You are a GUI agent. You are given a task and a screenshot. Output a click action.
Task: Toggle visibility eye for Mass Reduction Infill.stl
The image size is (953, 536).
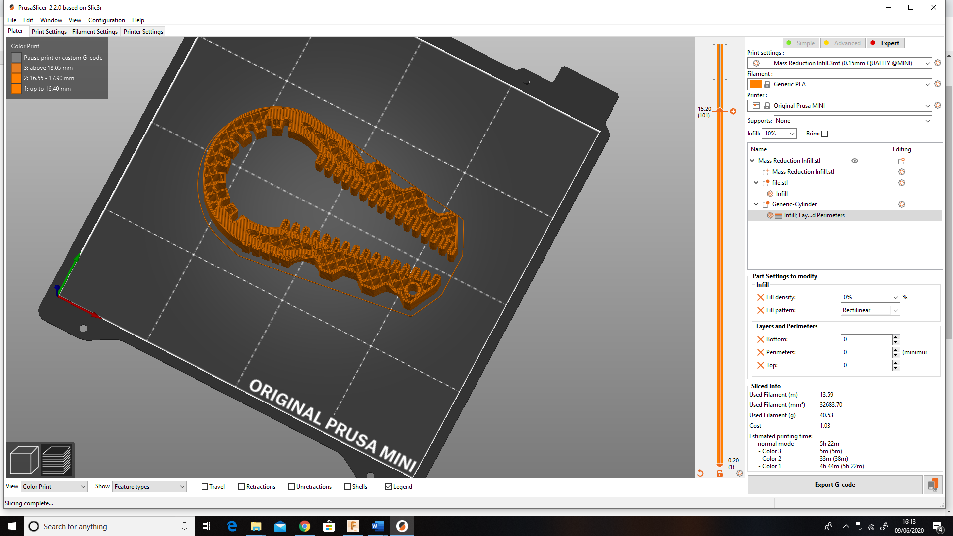855,161
